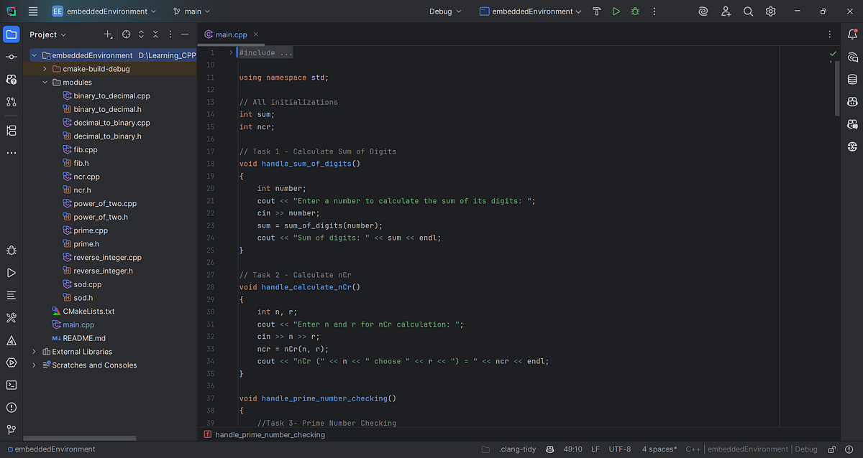The image size is (863, 458).
Task: Open Search Everywhere magnifier
Action: pos(748,11)
